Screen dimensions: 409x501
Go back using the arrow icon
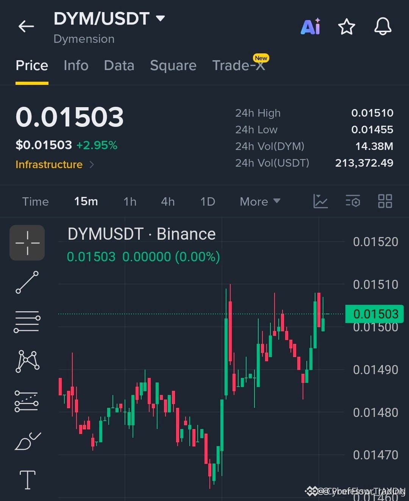pyautogui.click(x=26, y=26)
